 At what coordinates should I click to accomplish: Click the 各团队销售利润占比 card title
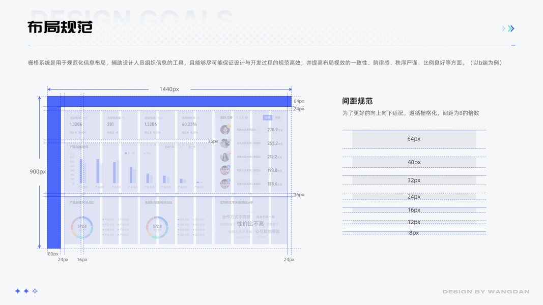click(x=159, y=202)
